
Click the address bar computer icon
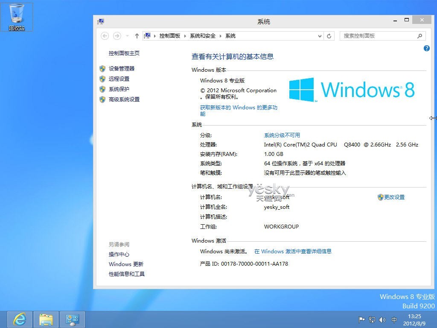point(147,36)
